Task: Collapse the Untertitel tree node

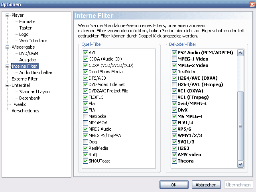Action: coord(7,85)
